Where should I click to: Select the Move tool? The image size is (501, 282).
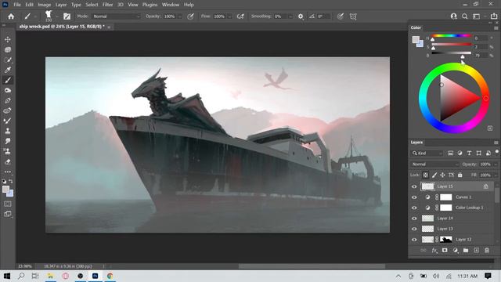[8, 39]
